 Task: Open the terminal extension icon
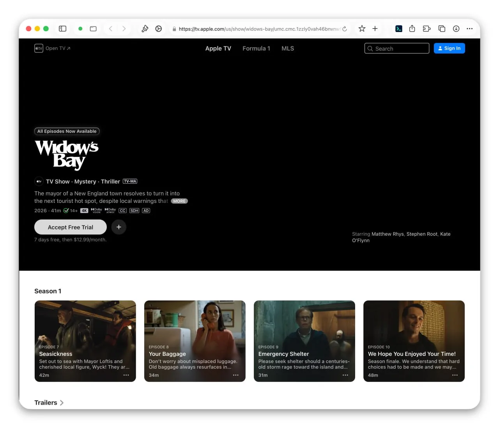tap(399, 28)
